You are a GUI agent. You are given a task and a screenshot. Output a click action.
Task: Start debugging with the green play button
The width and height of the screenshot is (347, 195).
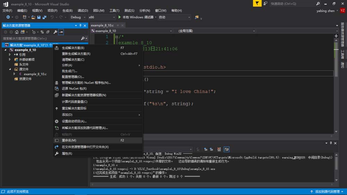pos(119,17)
